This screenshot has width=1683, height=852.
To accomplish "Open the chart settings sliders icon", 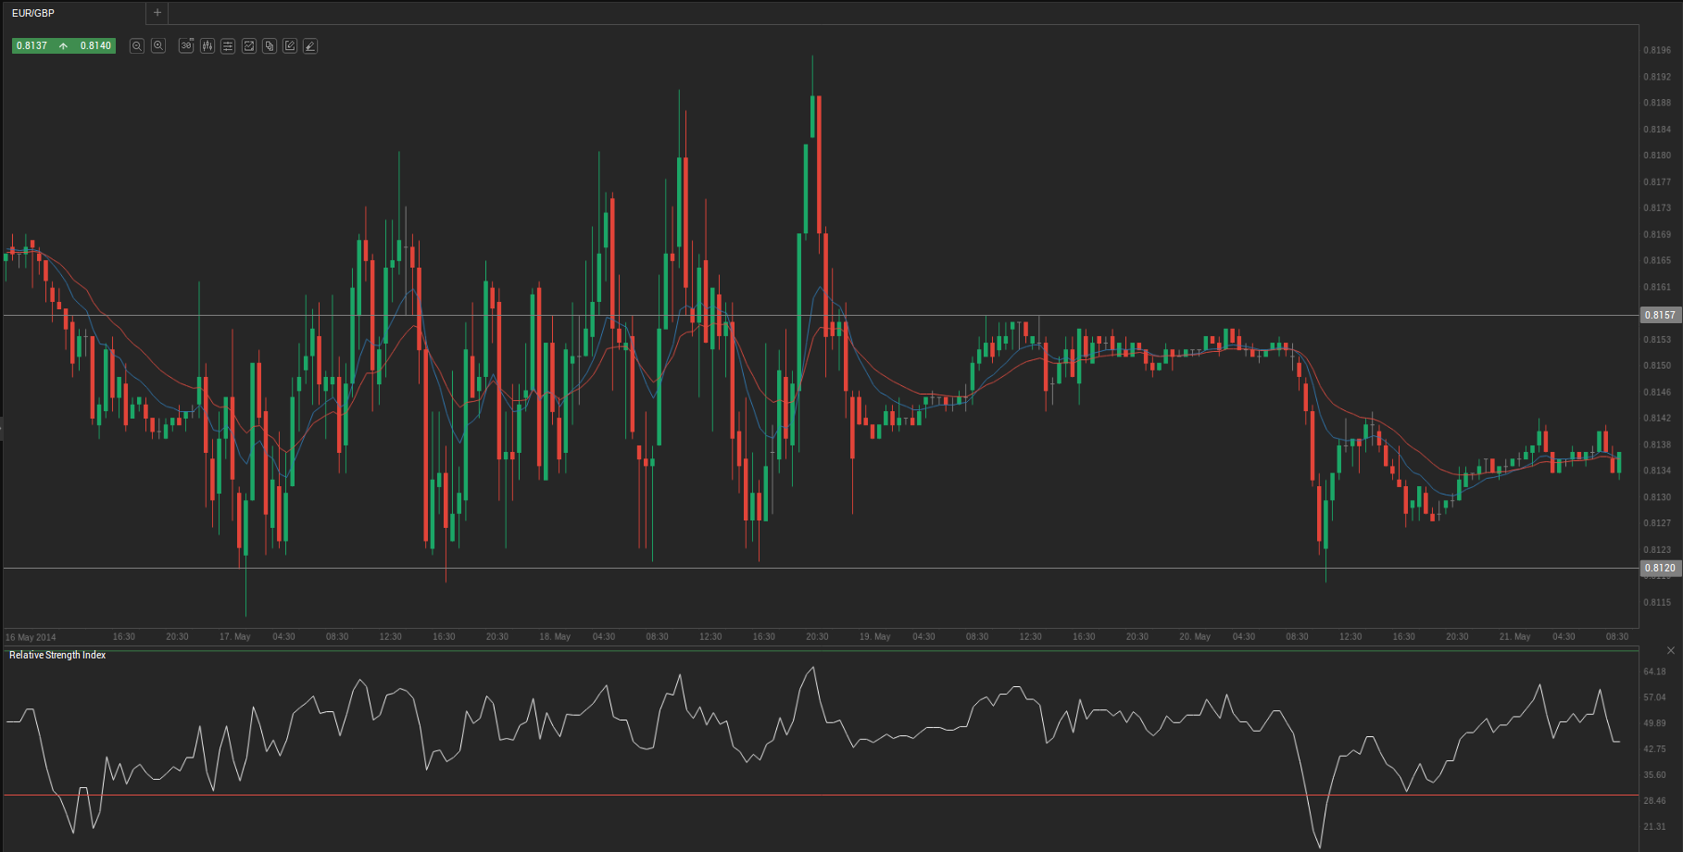I will [228, 46].
